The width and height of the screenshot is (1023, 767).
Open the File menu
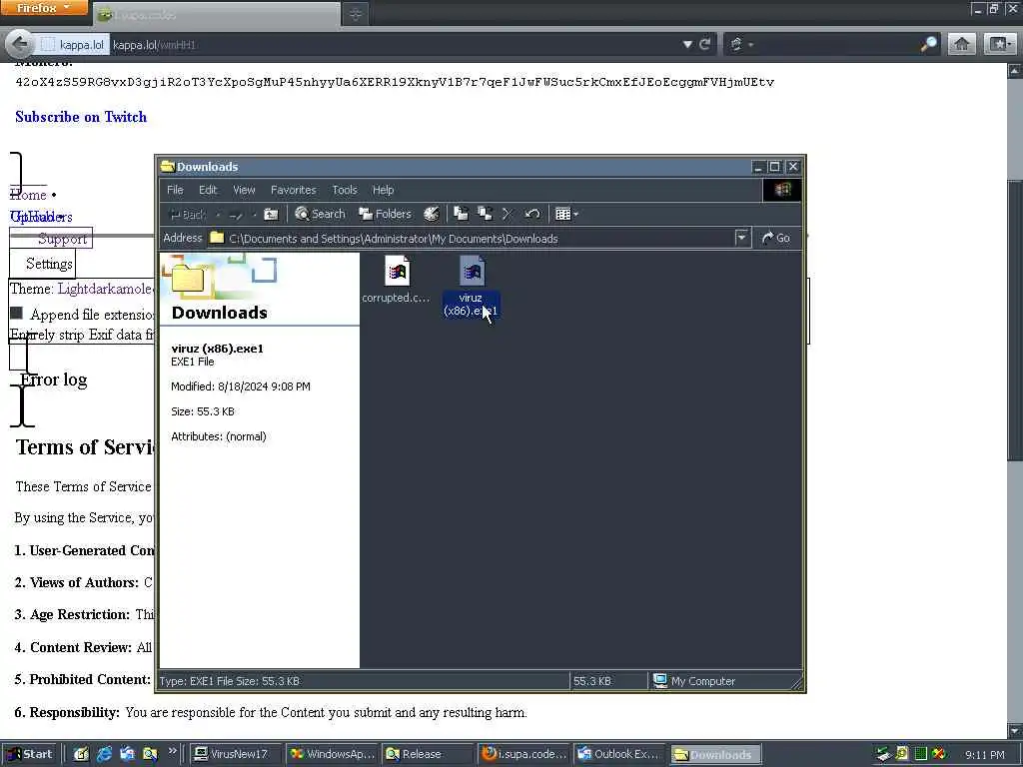tap(175, 190)
